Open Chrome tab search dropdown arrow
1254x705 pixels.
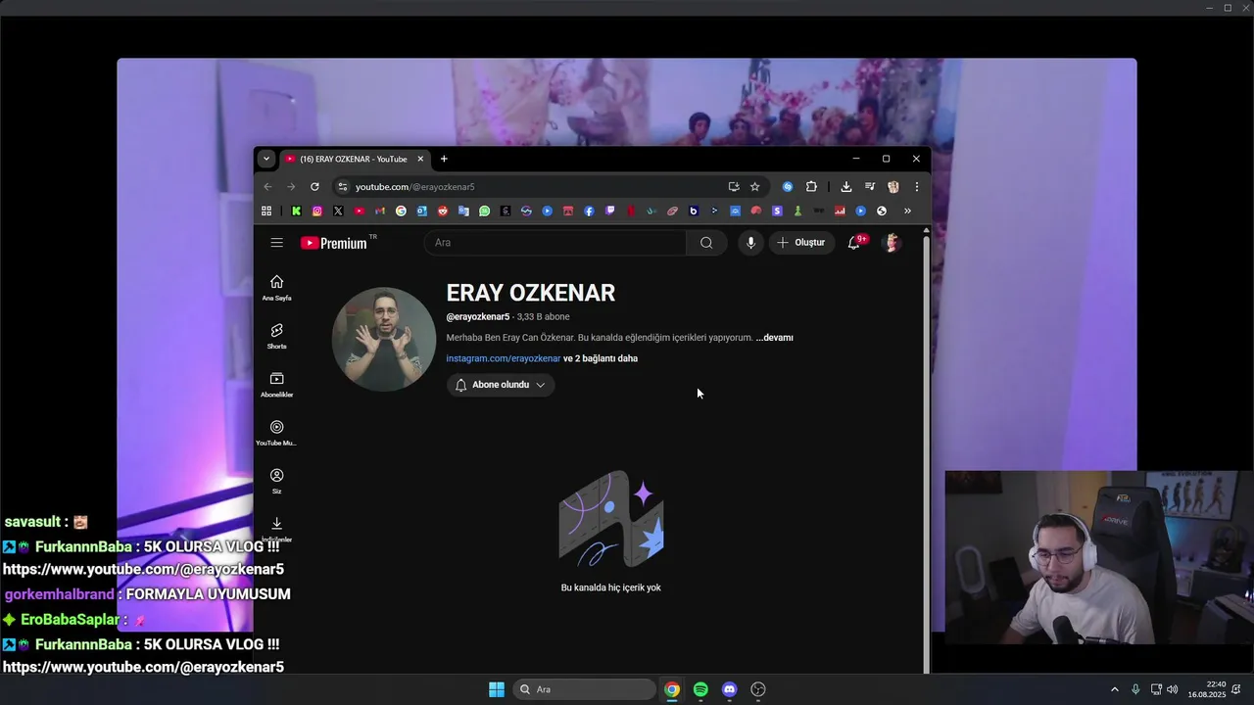tap(265, 159)
